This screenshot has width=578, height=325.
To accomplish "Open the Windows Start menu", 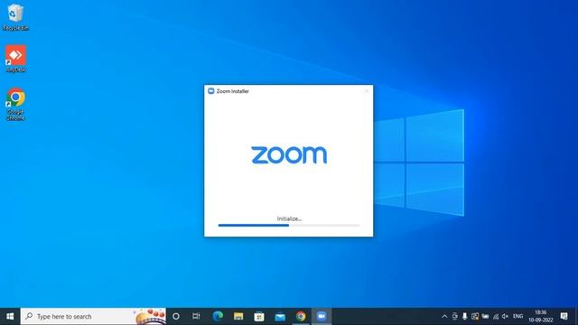I will (10, 316).
